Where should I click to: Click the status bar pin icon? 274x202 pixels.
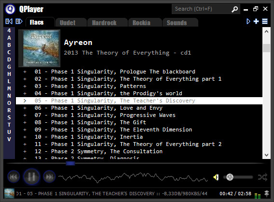click(x=267, y=194)
